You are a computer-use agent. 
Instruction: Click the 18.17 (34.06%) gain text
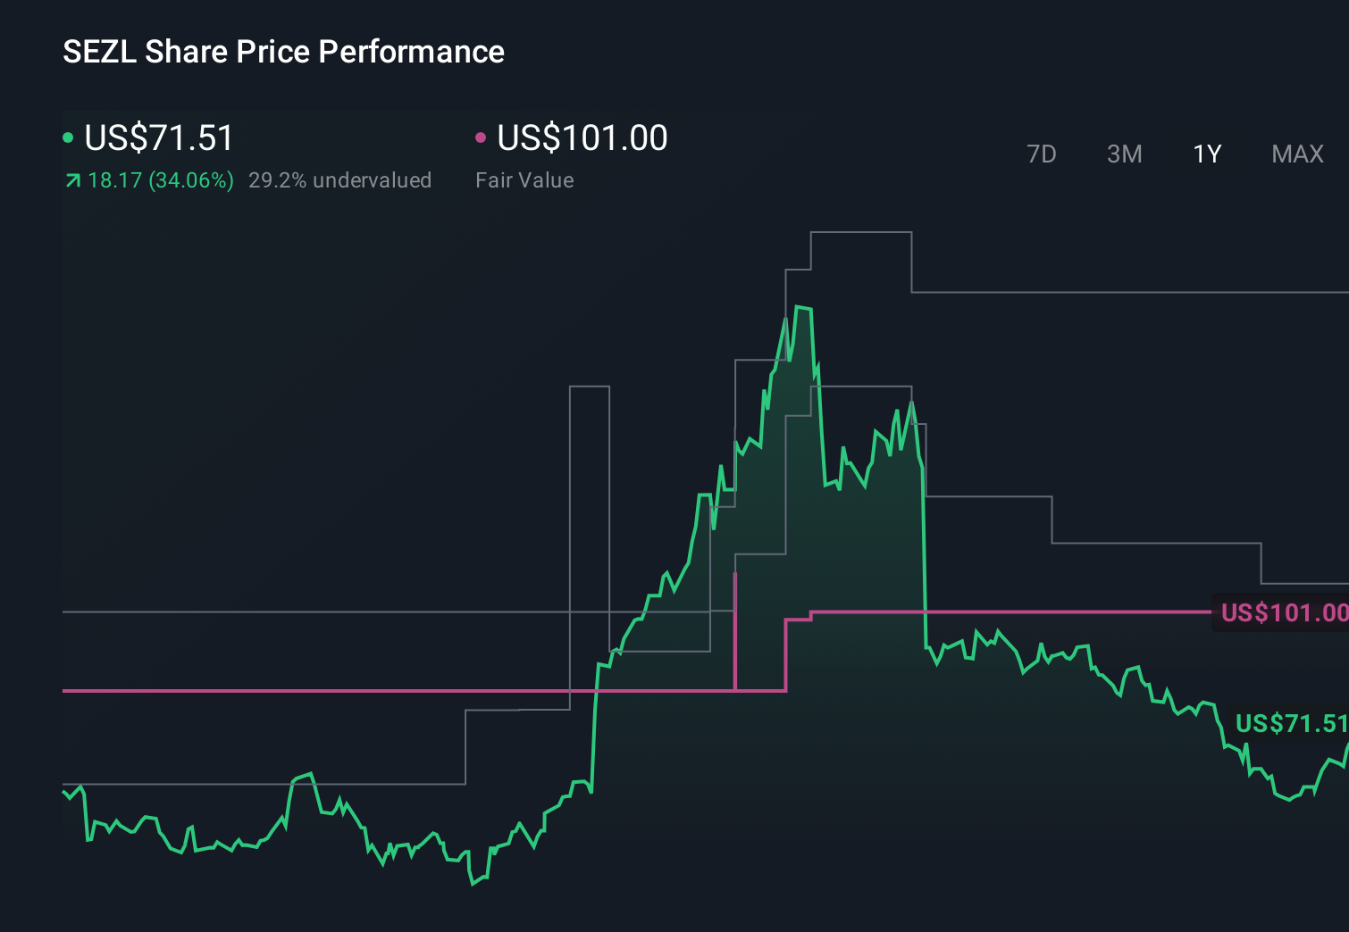[x=161, y=180]
